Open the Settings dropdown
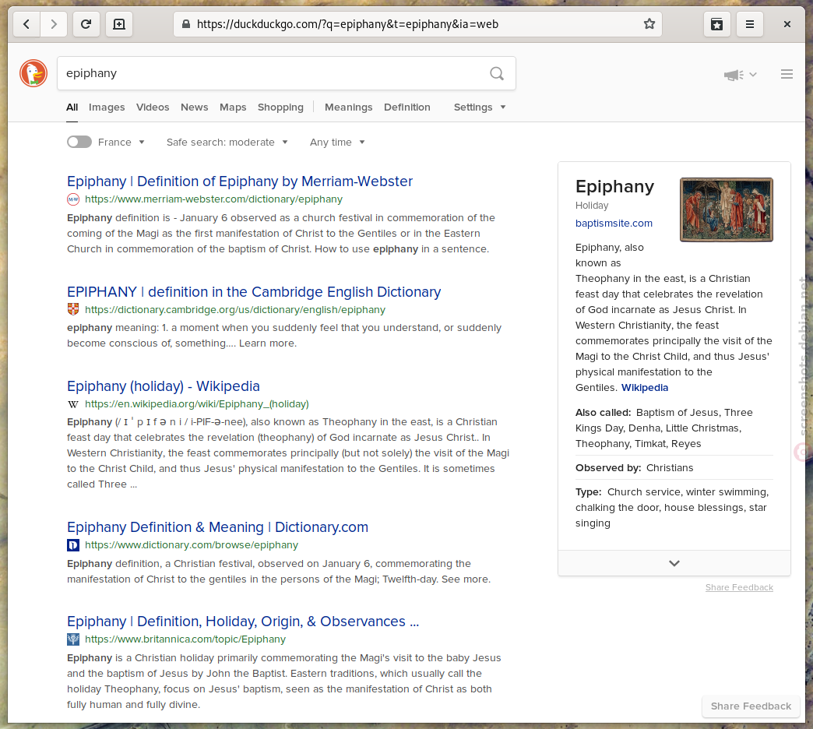The height and width of the screenshot is (729, 813). click(480, 107)
